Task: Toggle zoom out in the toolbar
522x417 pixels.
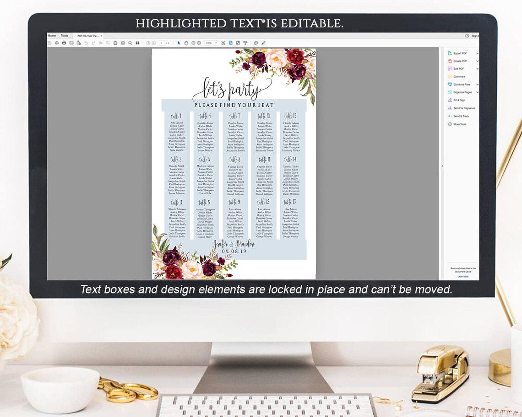Action: click(194, 43)
